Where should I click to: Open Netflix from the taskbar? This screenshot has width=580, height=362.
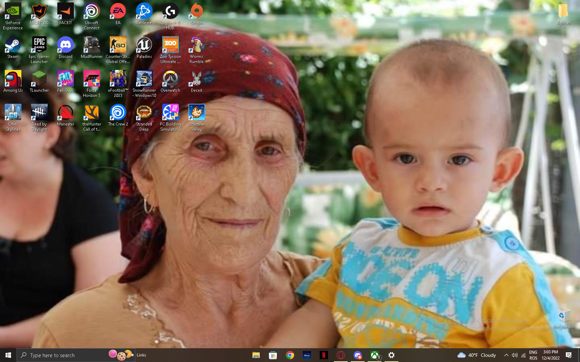(x=324, y=355)
